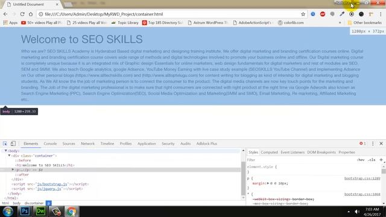Select ::before pseudo element row

point(23,160)
